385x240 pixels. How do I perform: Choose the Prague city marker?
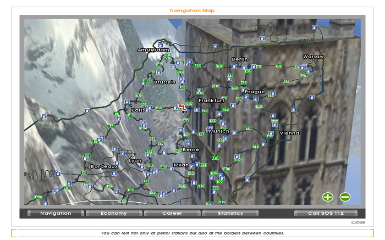[255, 92]
